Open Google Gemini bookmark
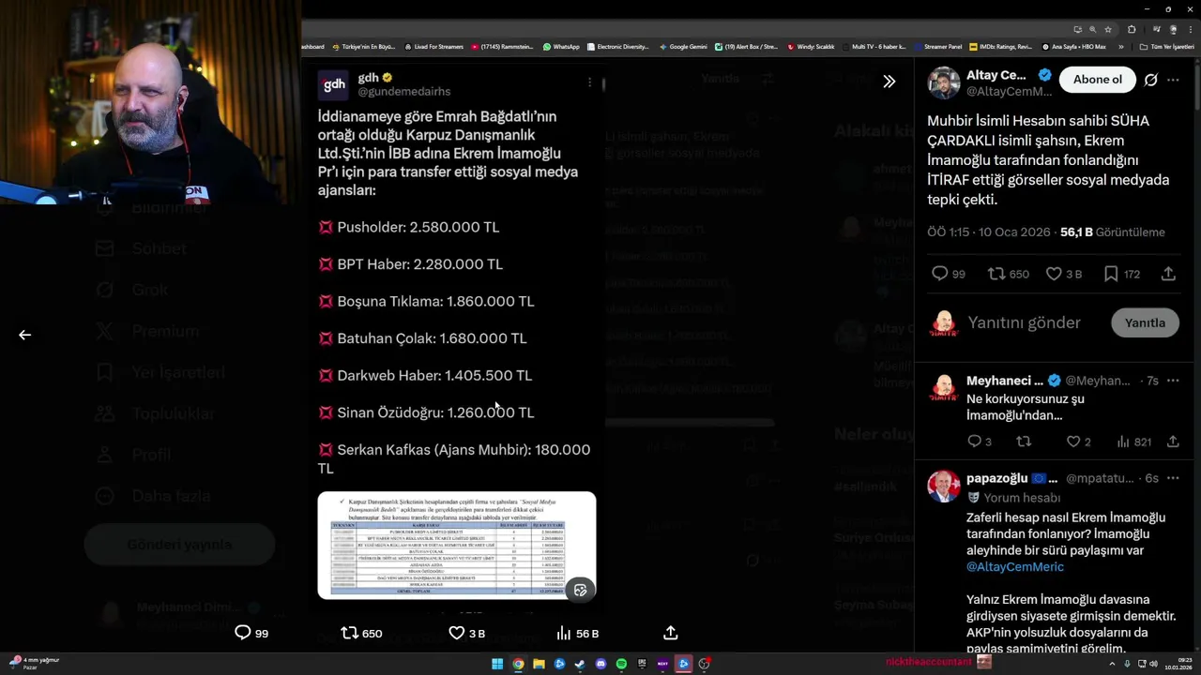Screen dimensions: 1201x675 [683, 46]
